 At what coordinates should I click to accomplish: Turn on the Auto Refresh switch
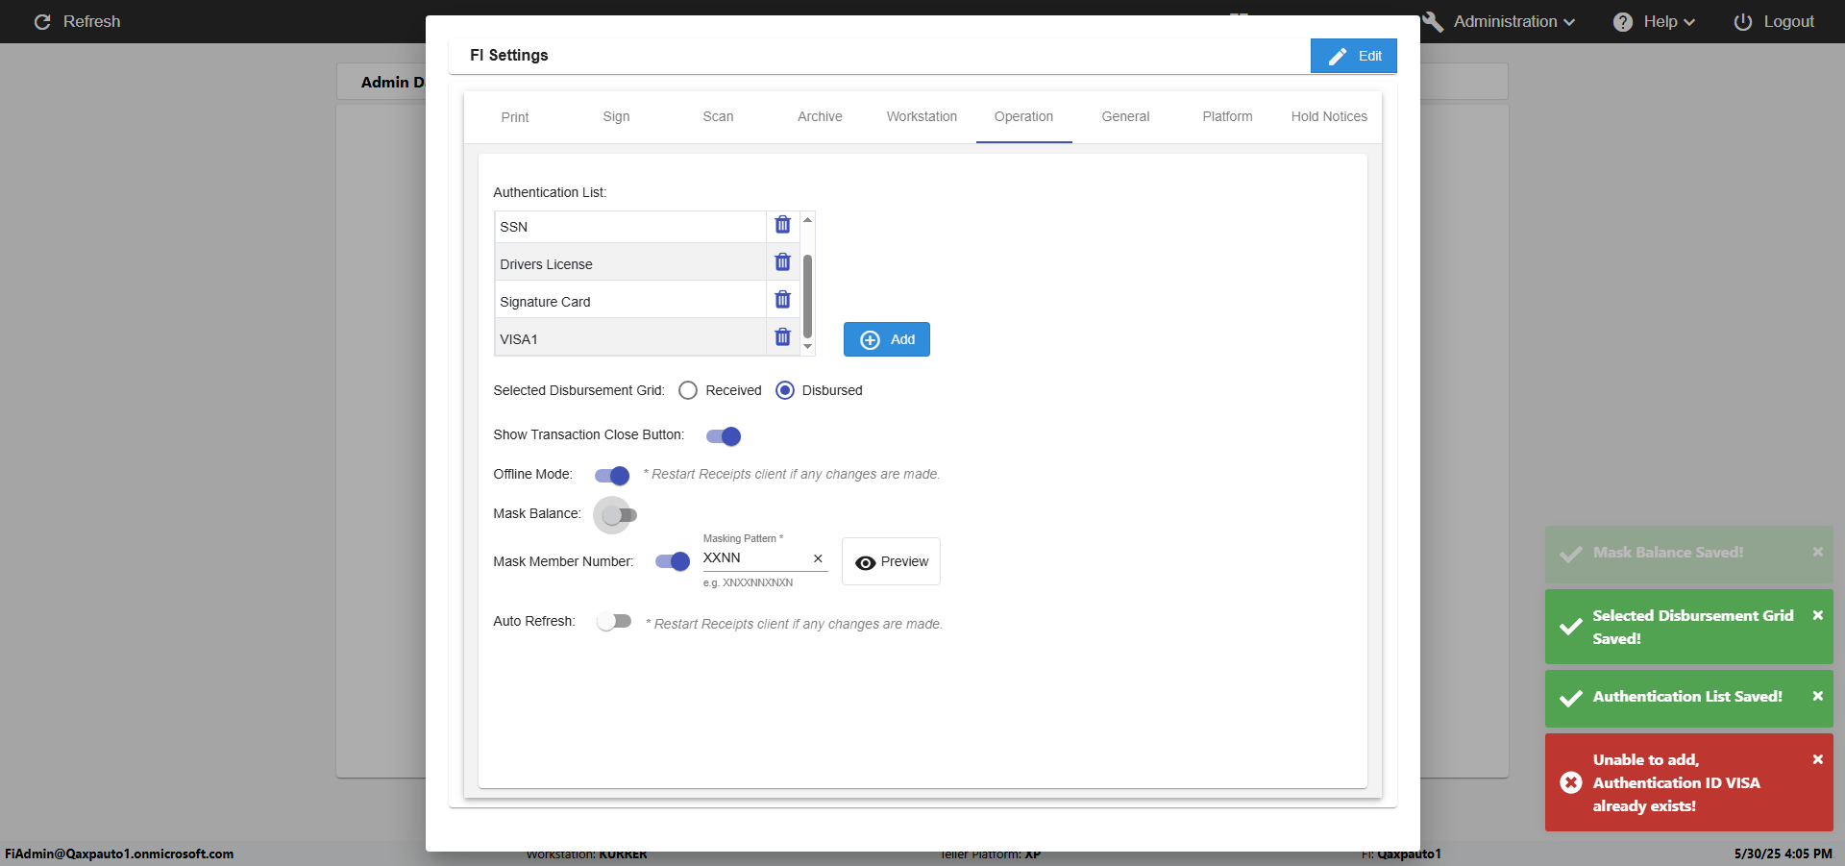pos(614,622)
